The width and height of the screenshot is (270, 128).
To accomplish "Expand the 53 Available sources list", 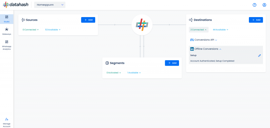I will (x=53, y=30).
